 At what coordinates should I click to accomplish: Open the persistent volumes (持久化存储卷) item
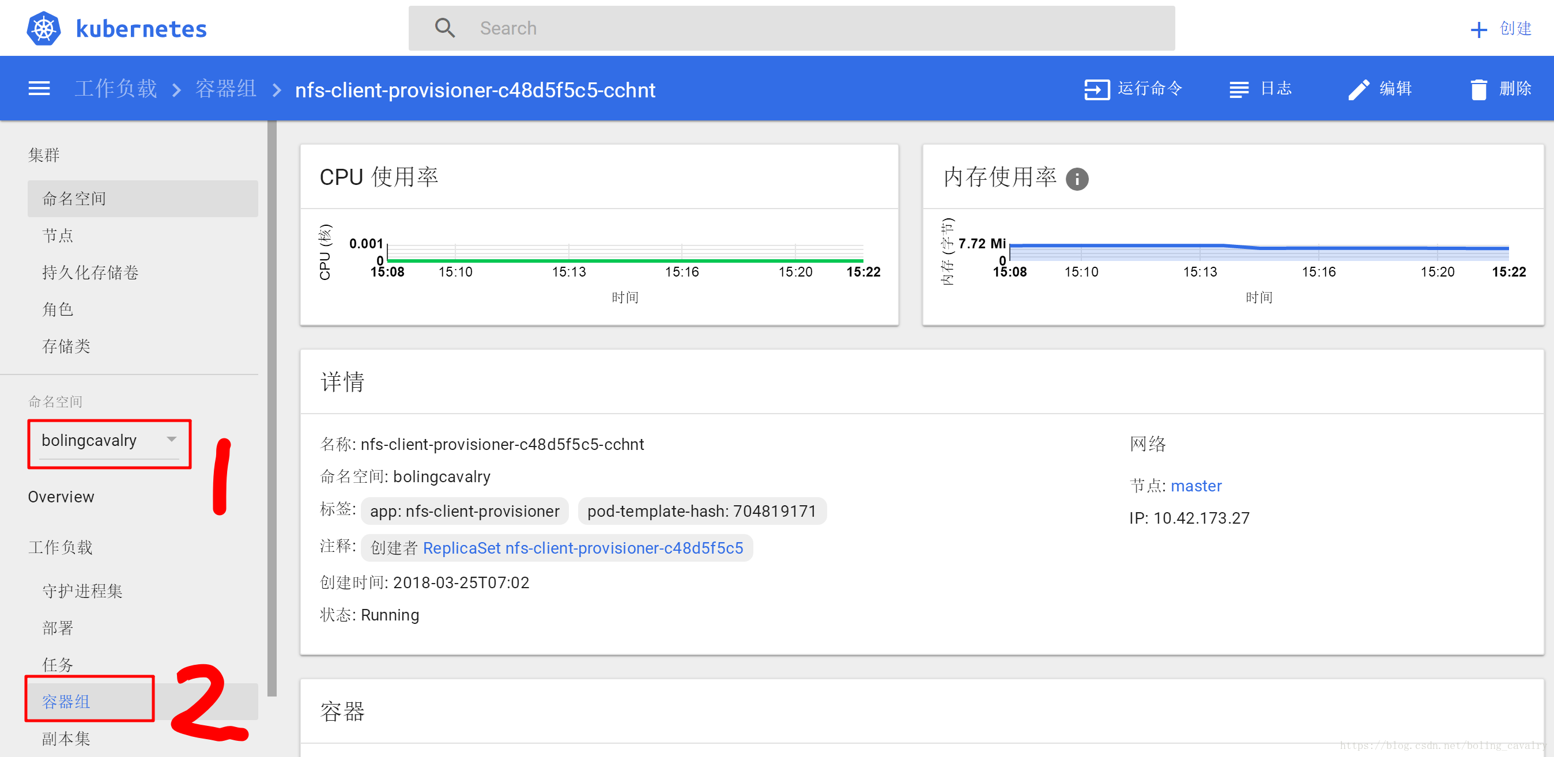click(x=90, y=272)
